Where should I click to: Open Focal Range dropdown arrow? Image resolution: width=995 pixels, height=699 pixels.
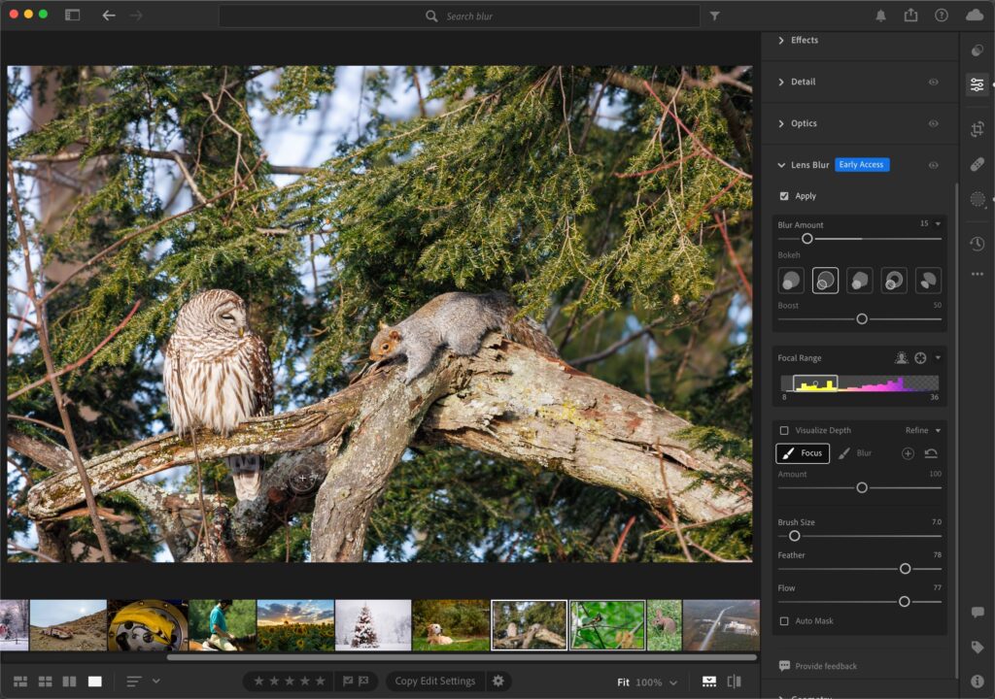938,357
